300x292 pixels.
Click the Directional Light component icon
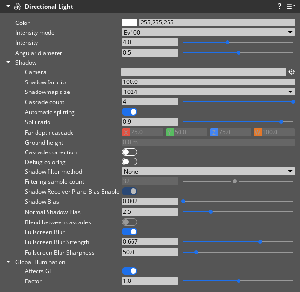pyautogui.click(x=18, y=7)
